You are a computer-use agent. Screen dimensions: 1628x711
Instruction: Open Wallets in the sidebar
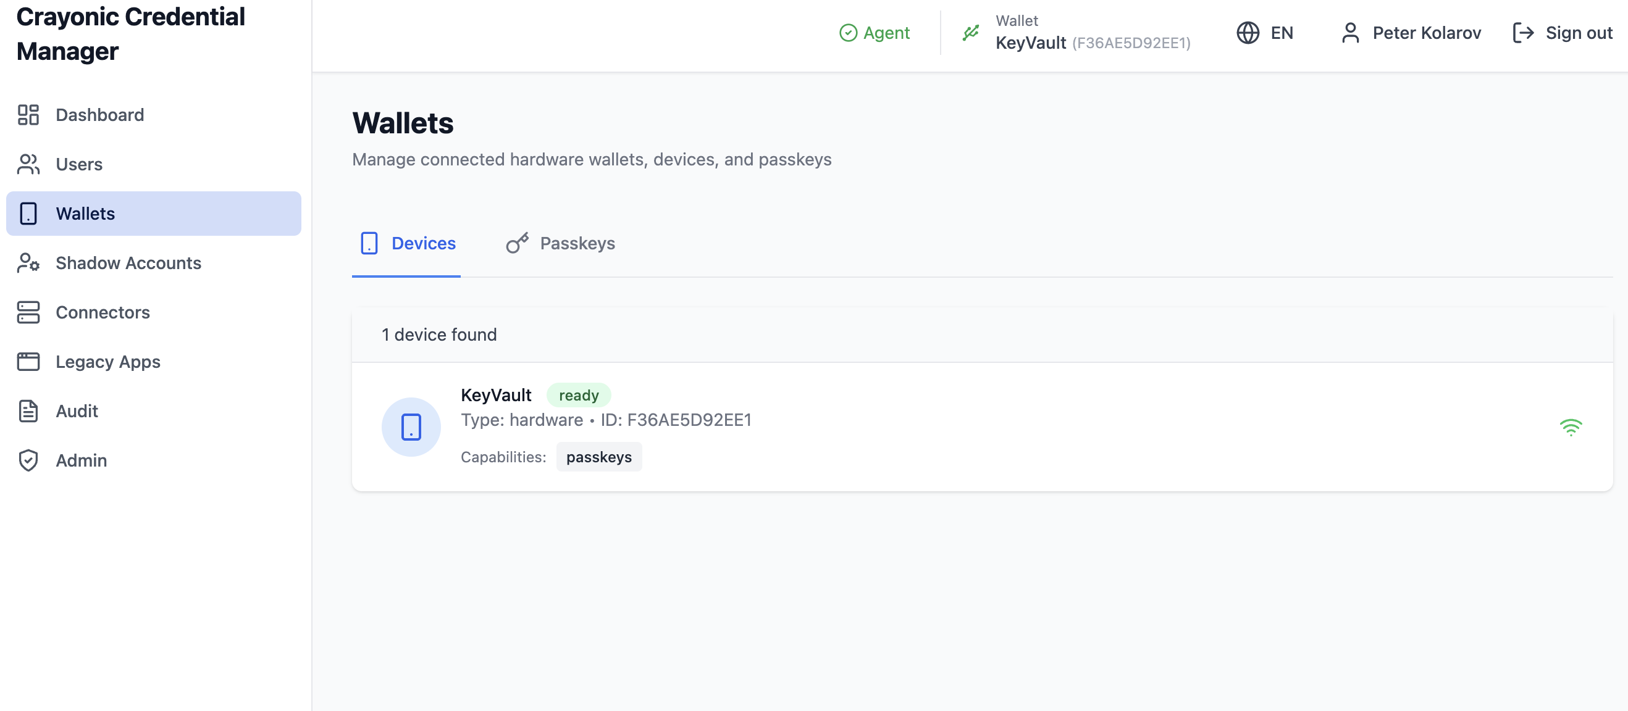[154, 214]
